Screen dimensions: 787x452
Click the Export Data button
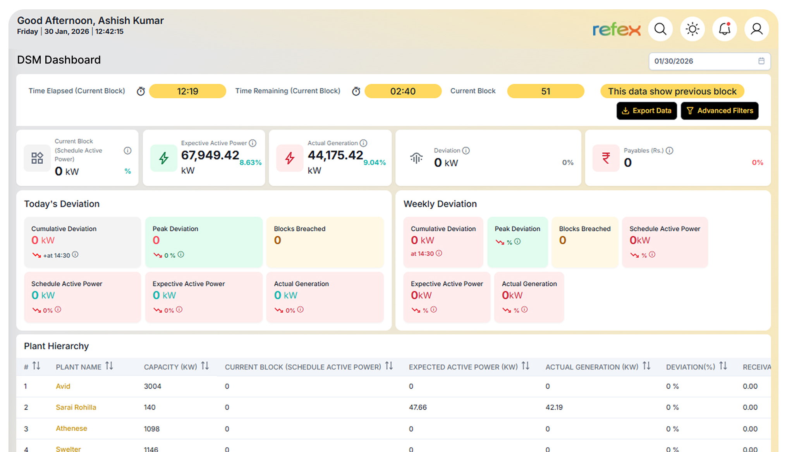(x=646, y=110)
